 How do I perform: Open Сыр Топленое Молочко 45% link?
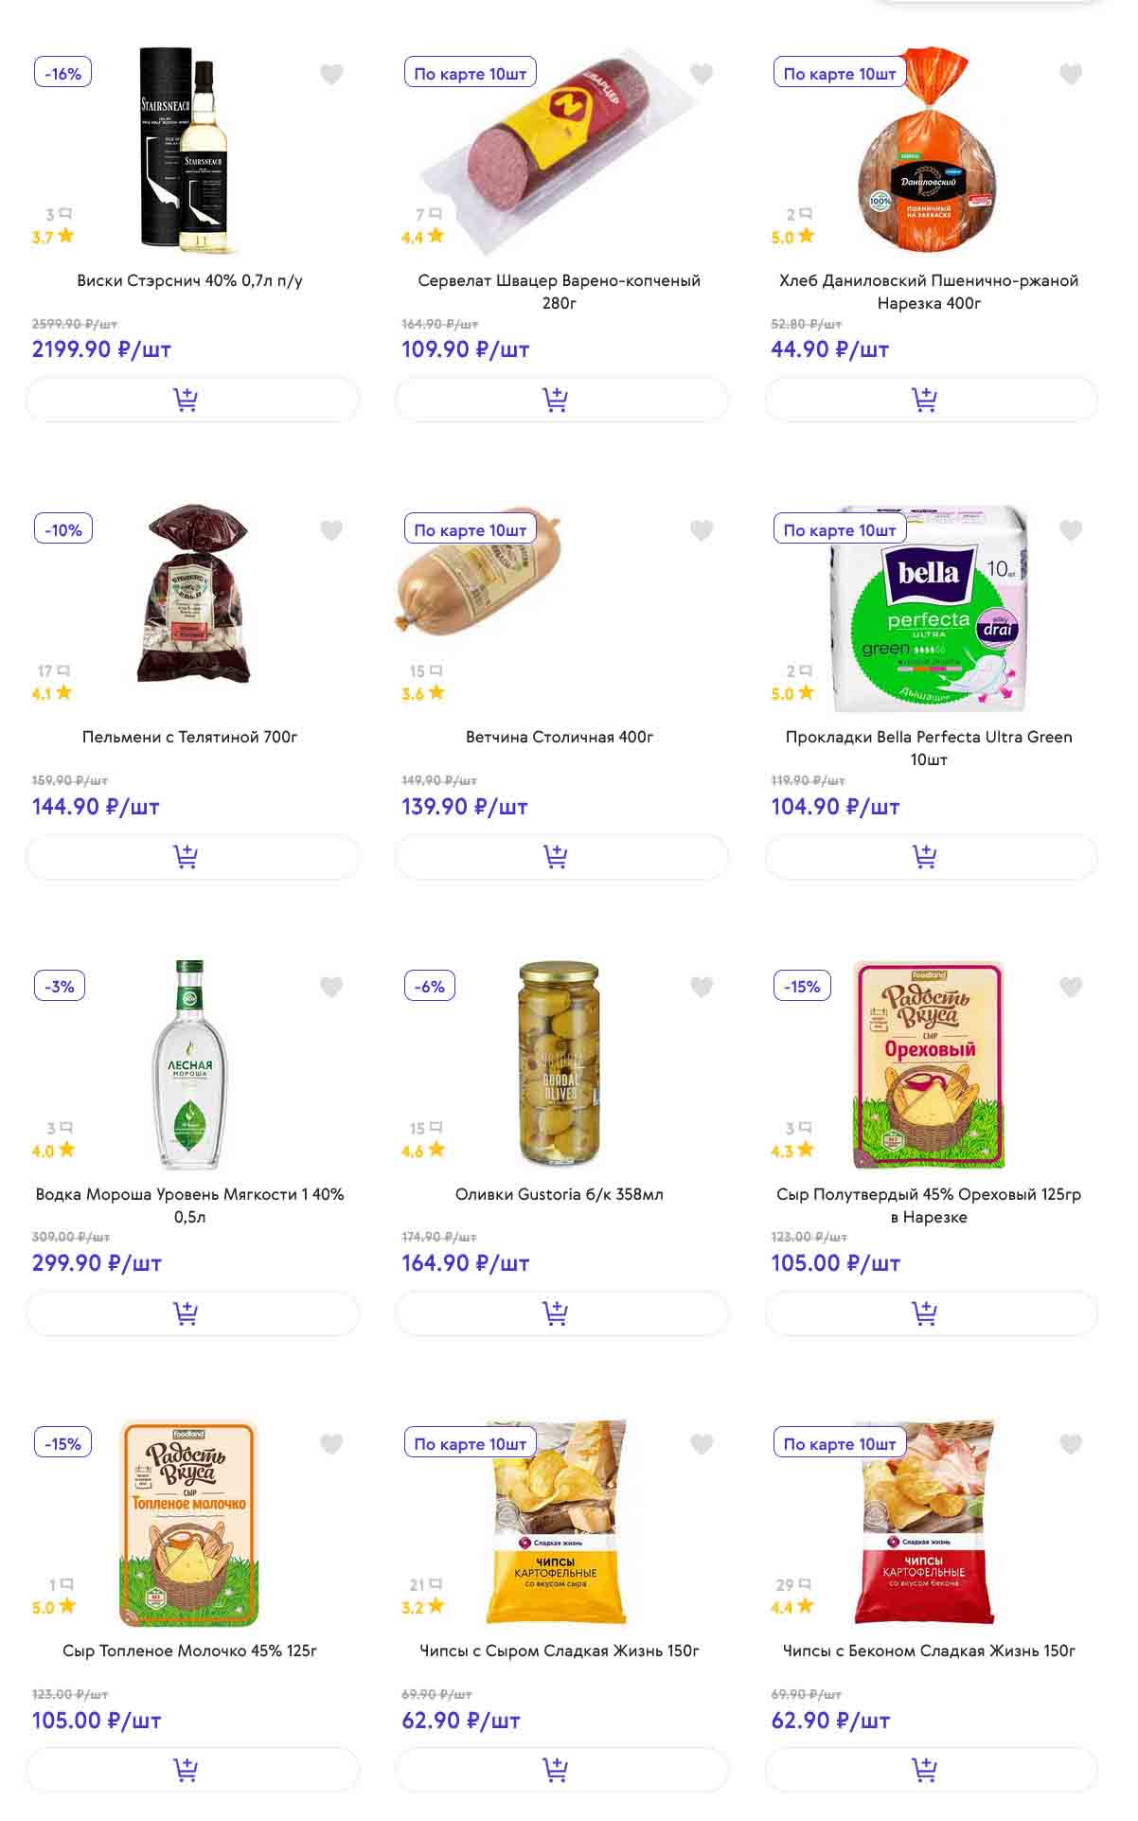189,1651
